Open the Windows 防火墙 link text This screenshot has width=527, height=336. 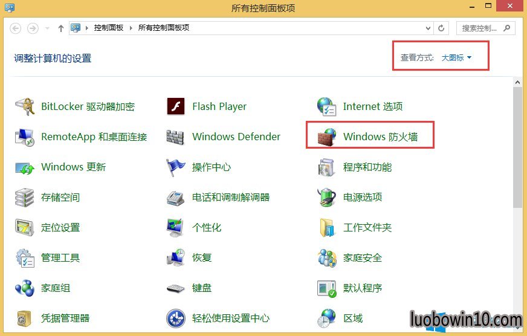point(381,137)
